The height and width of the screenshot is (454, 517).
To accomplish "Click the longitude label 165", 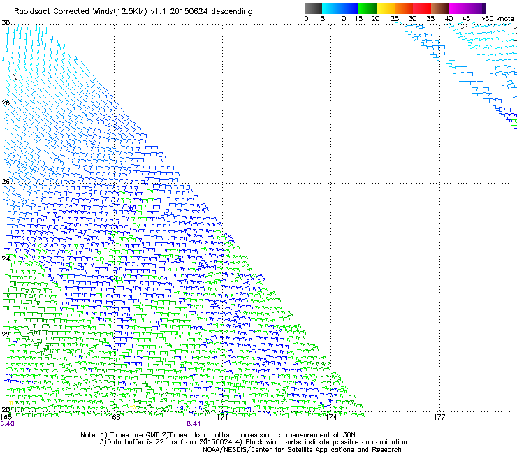I will [6, 418].
